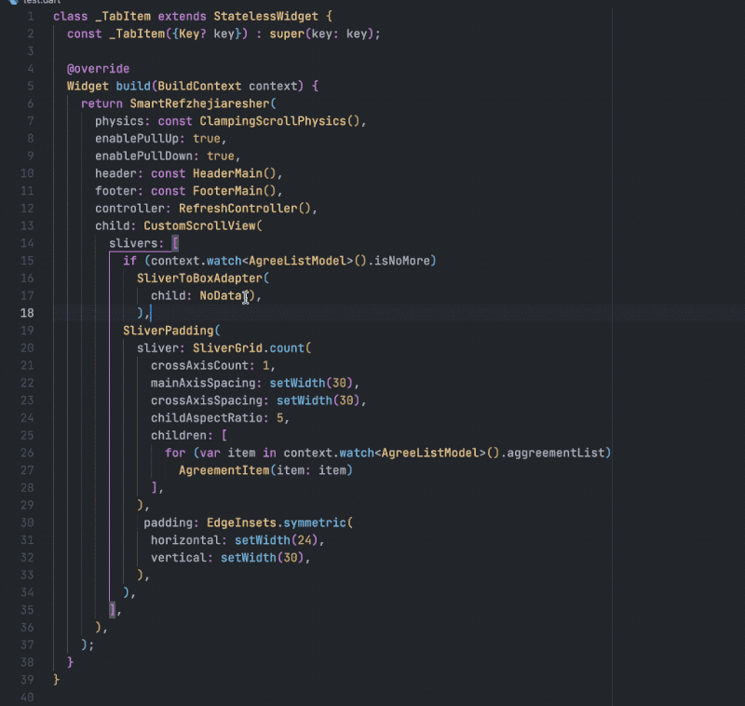
Task: Click EdgeInsets on the padding line
Action: [241, 523]
